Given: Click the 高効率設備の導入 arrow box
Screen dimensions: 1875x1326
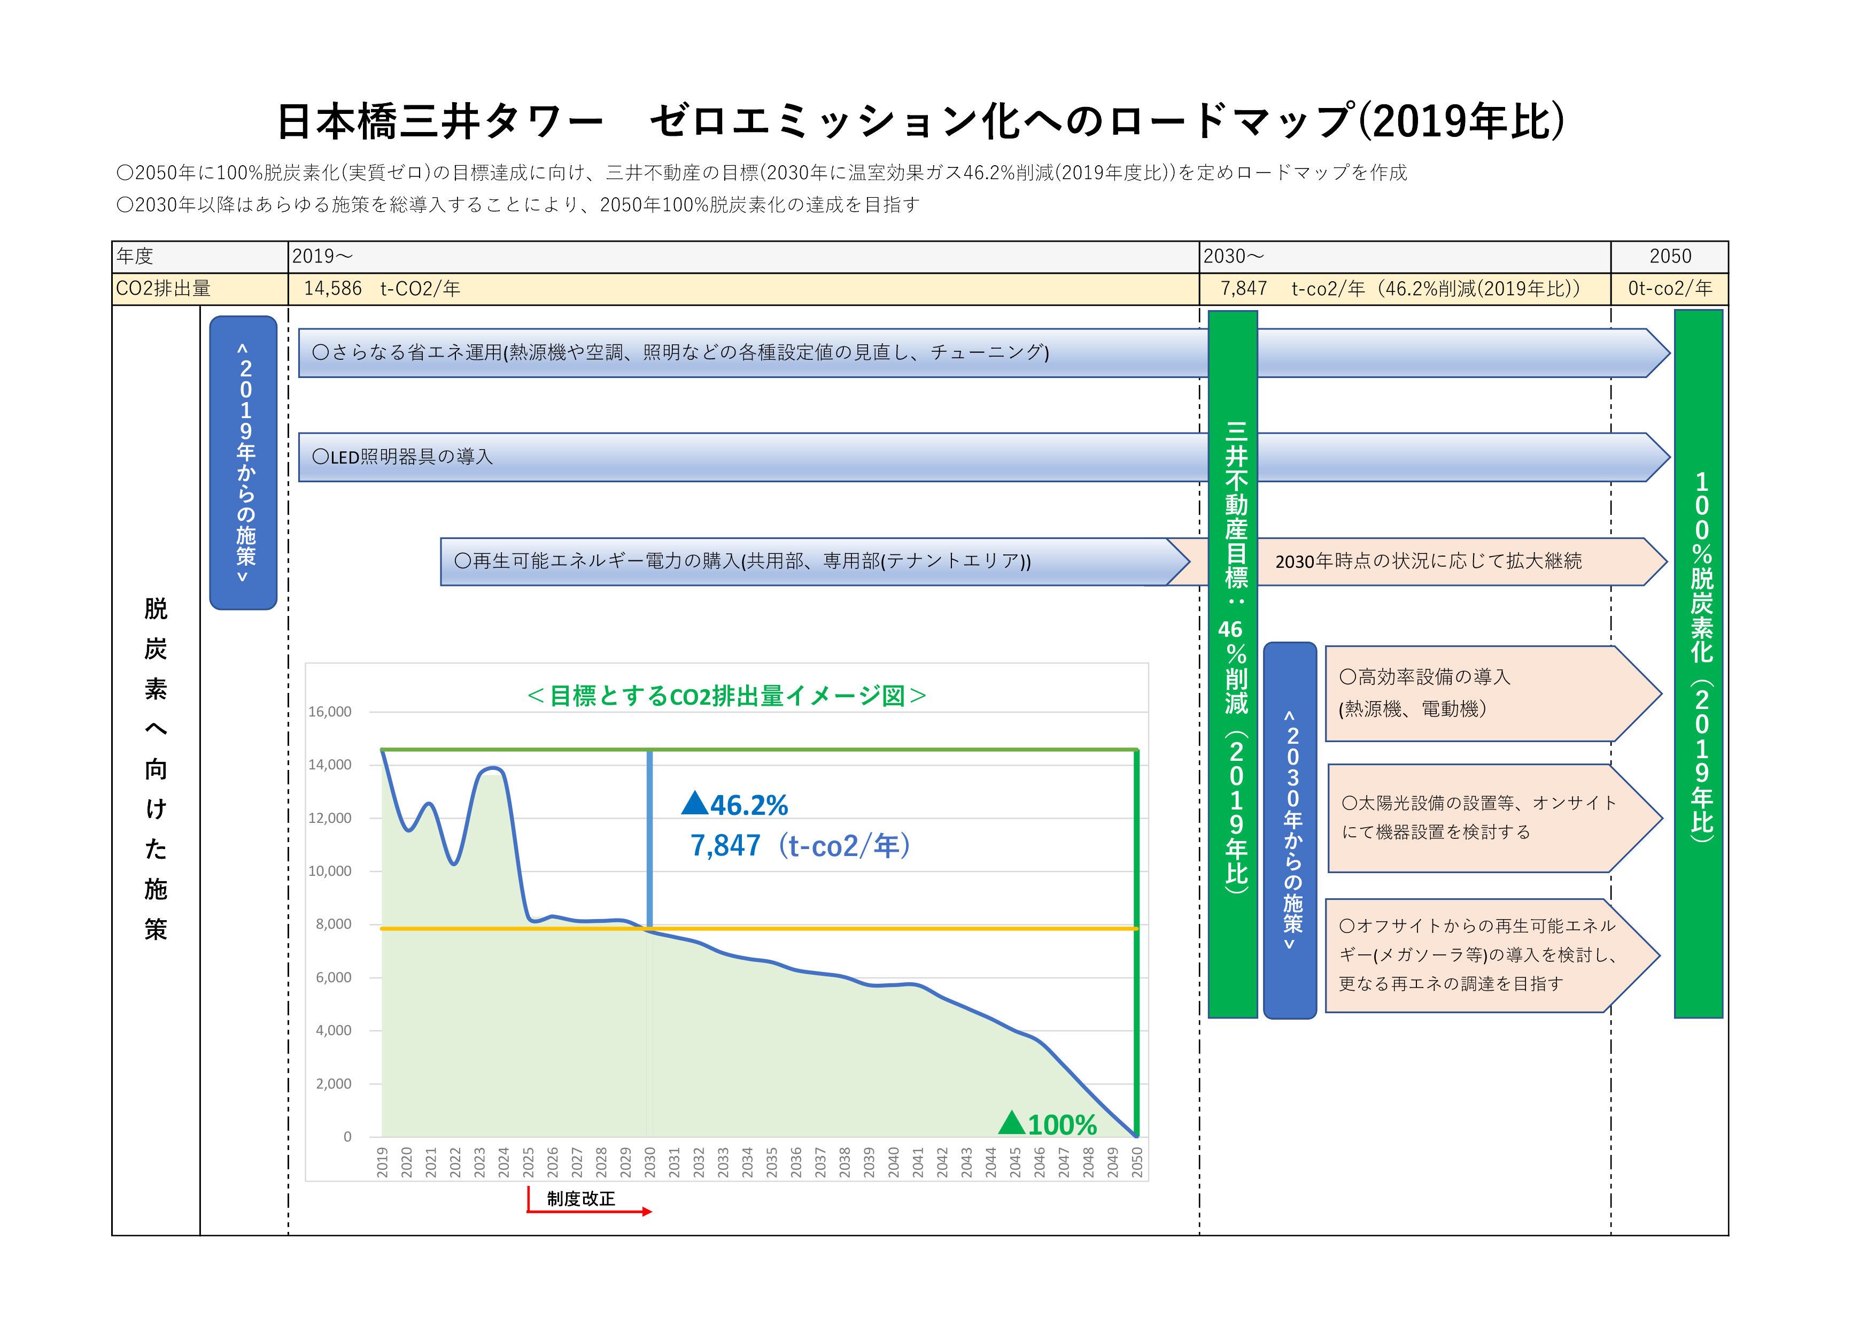Looking at the screenshot, I should (1493, 693).
